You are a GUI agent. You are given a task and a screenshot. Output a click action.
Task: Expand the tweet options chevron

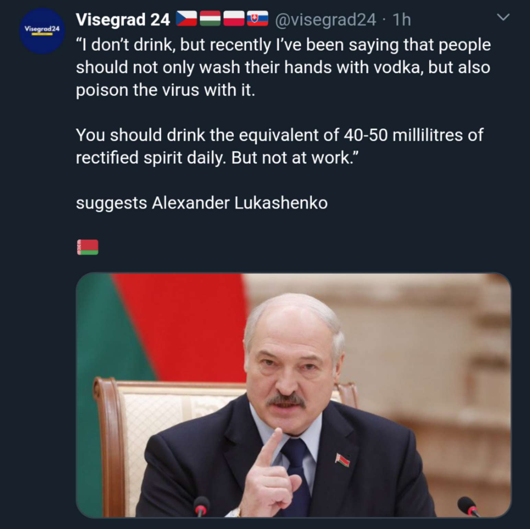(503, 17)
